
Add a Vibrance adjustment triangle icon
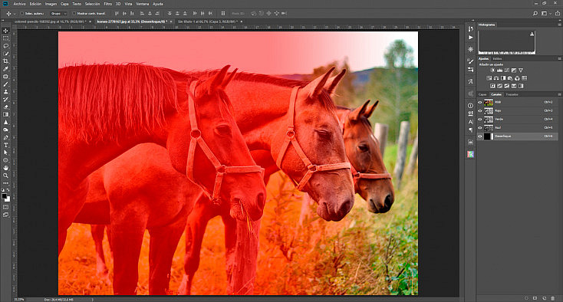pyautogui.click(x=521, y=71)
